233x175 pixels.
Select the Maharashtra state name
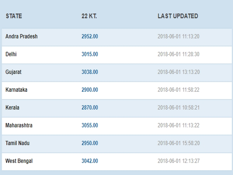(x=19, y=126)
